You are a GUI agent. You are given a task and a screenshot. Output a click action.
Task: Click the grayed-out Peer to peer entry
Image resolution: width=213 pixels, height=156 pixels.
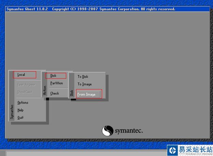26,85
